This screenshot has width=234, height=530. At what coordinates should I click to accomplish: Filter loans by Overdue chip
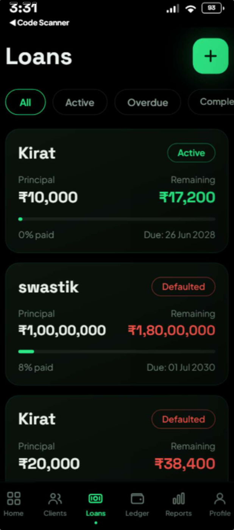(148, 102)
